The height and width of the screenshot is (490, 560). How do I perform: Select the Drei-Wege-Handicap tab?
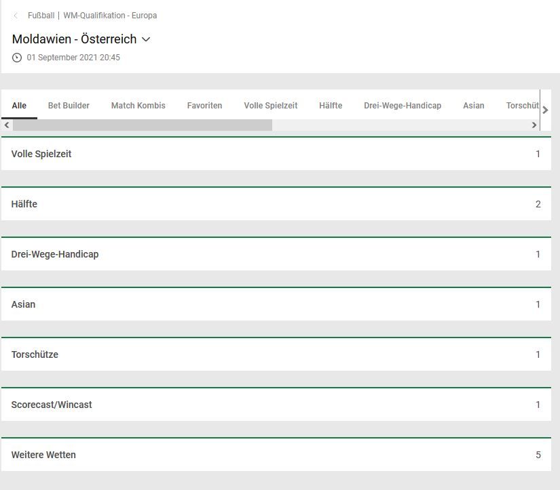(x=403, y=106)
